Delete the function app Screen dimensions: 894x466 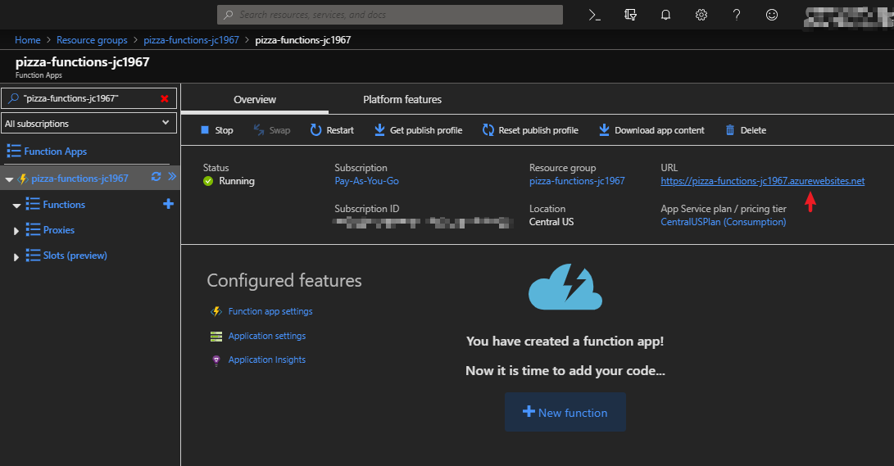click(746, 130)
